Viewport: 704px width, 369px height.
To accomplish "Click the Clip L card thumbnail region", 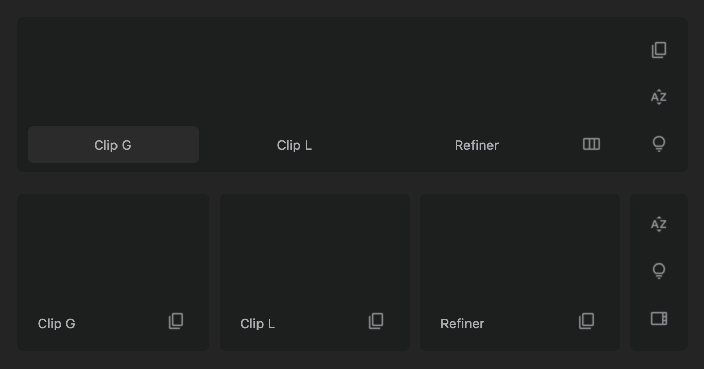I will coord(314,250).
